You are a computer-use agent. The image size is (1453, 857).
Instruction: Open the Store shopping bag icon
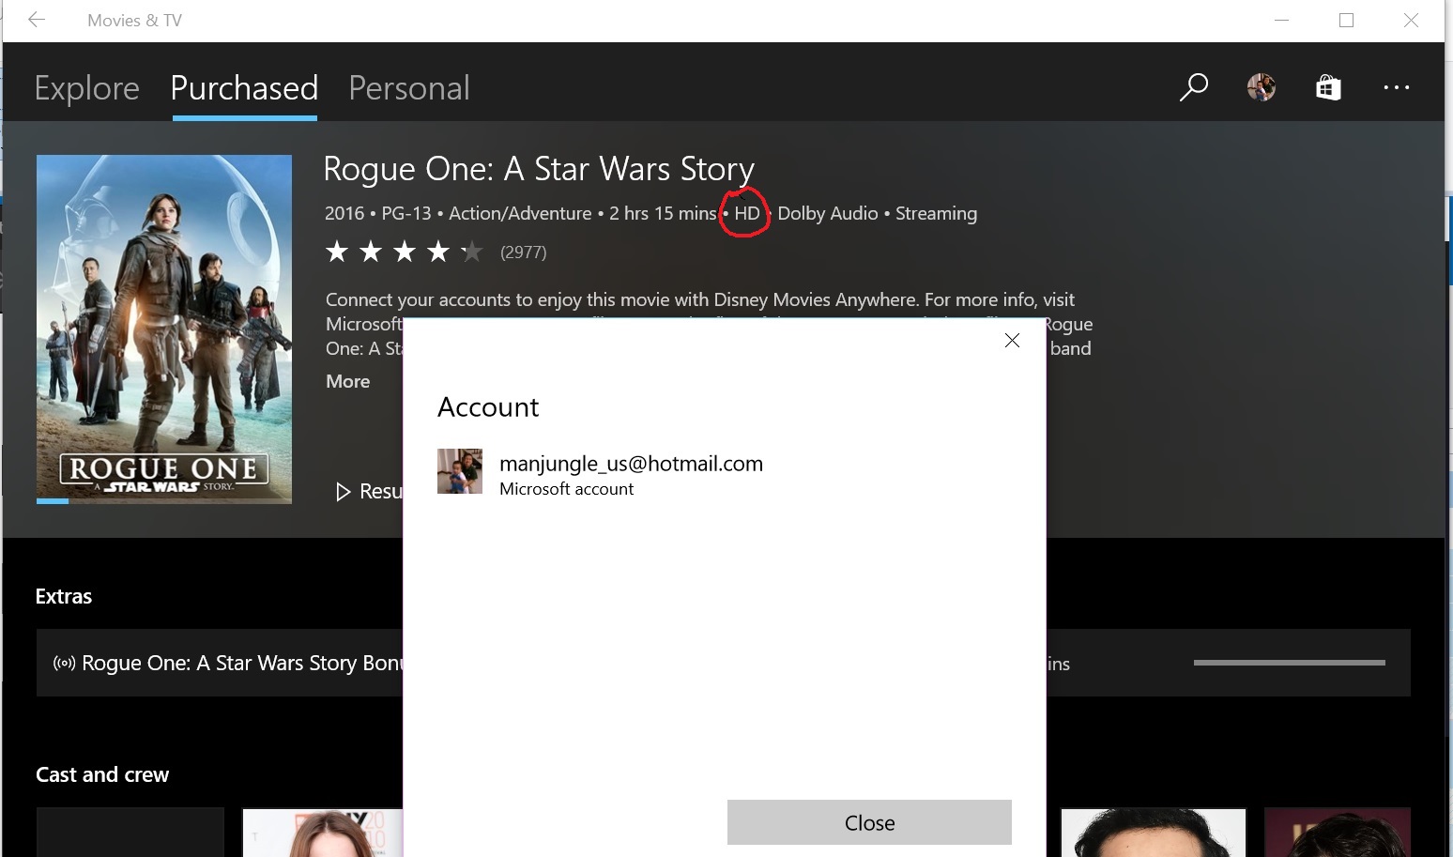[x=1328, y=87]
